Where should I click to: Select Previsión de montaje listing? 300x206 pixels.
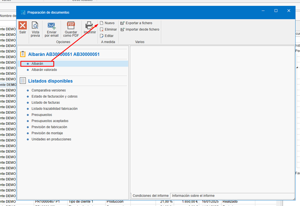[47, 133]
